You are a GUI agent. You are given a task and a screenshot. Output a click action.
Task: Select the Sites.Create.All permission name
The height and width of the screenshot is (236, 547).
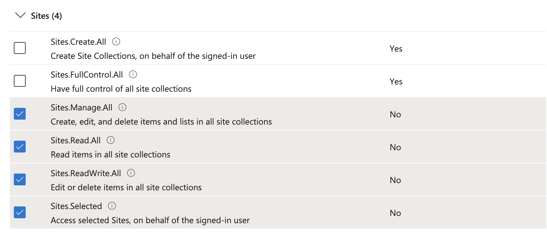tap(78, 41)
